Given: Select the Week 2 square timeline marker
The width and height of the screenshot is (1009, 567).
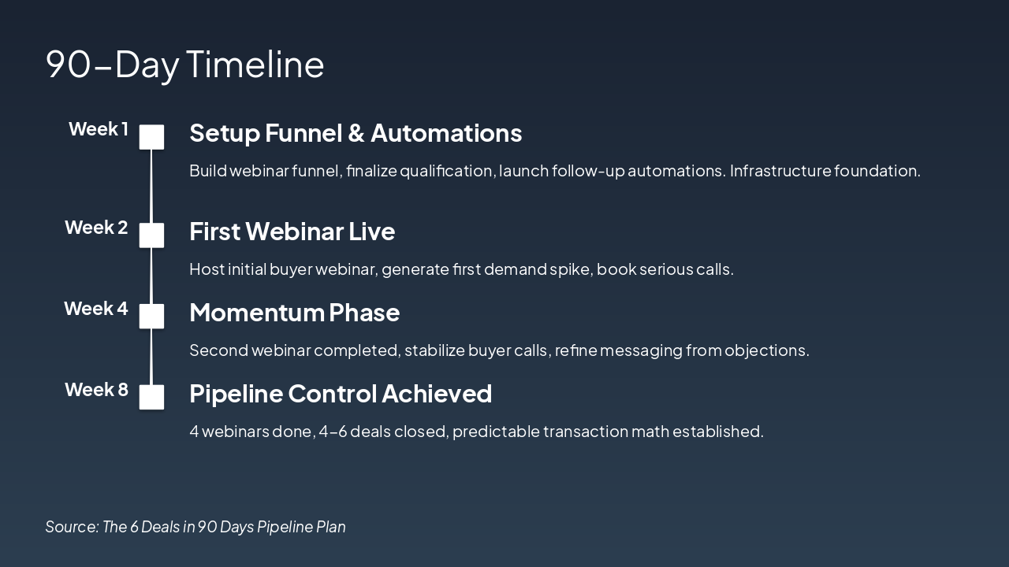Looking at the screenshot, I should (151, 235).
